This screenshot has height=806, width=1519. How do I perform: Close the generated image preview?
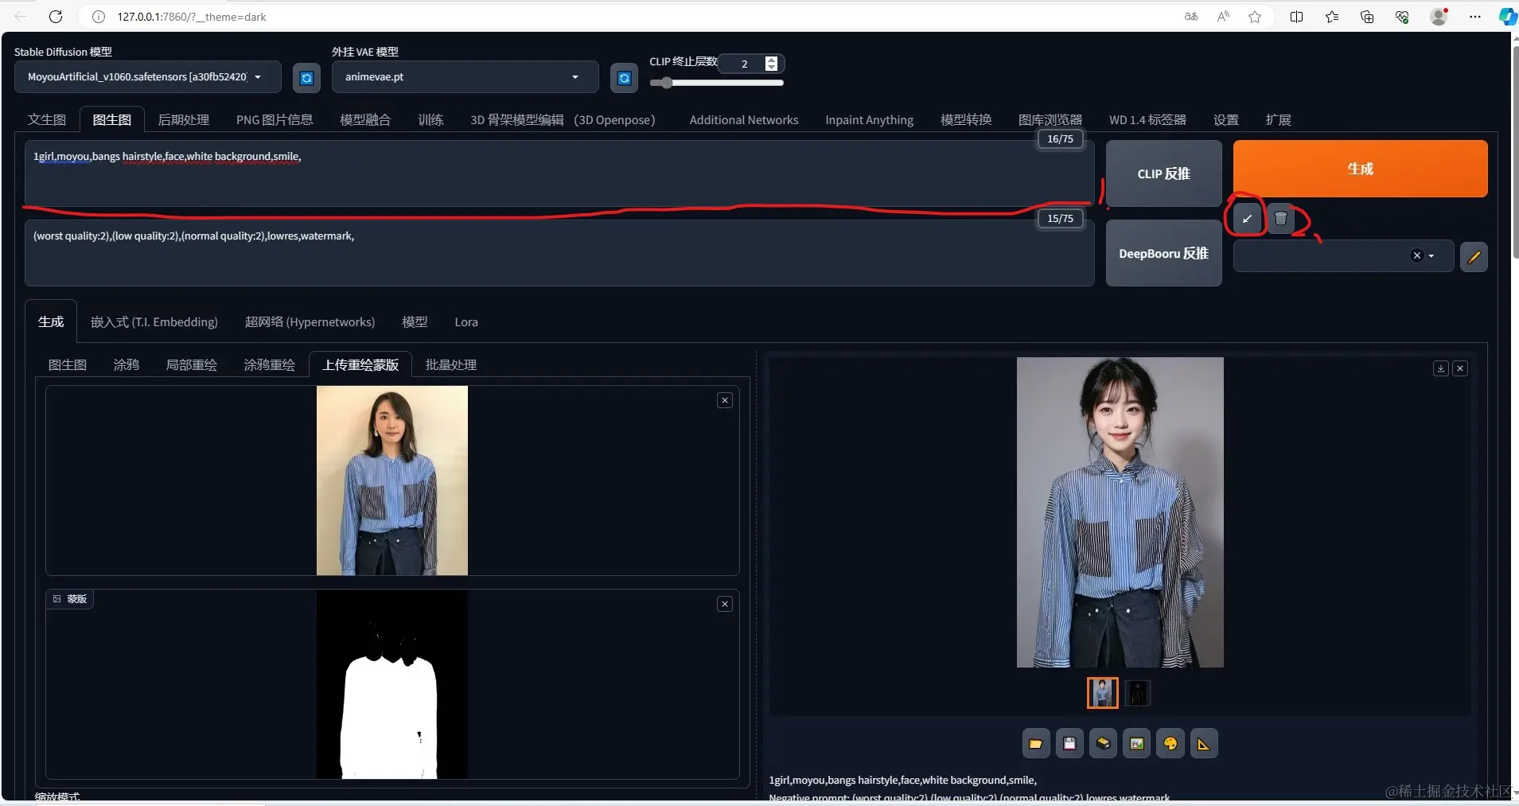pos(1460,368)
